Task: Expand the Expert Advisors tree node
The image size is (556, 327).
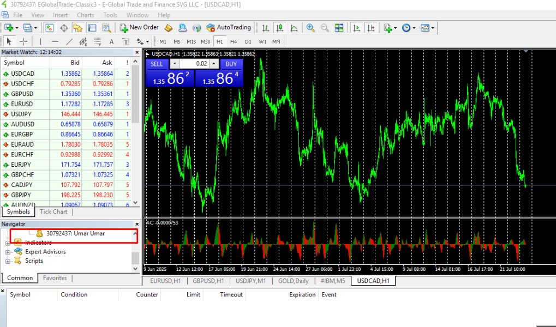Action: point(8,252)
